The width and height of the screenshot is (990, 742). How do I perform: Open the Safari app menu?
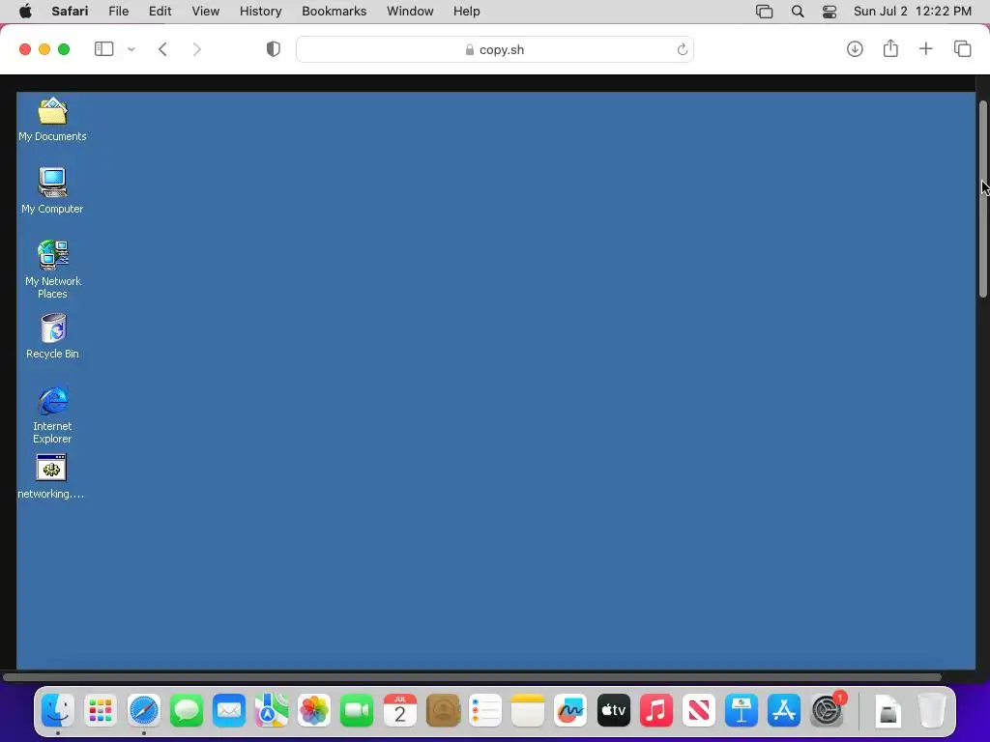click(70, 12)
